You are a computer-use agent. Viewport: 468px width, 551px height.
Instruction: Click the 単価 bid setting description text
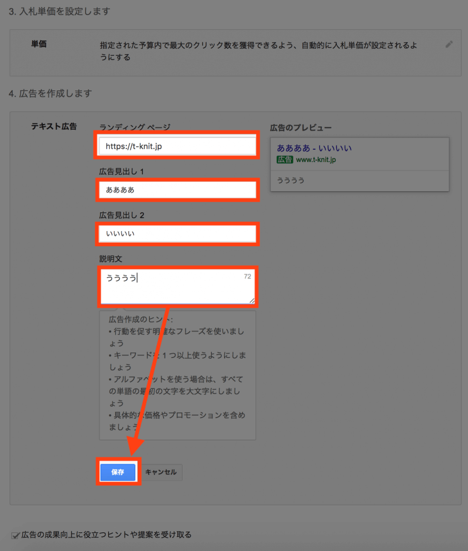click(258, 51)
